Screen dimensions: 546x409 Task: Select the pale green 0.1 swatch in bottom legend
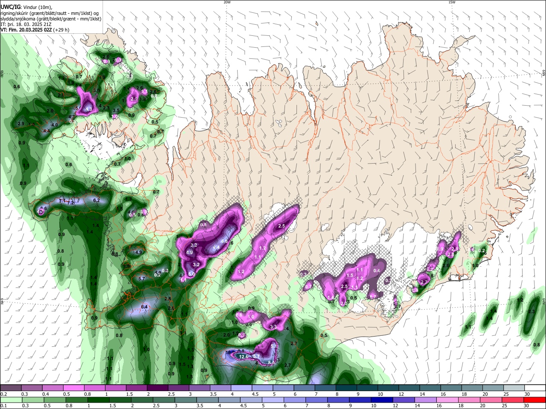[11, 400]
